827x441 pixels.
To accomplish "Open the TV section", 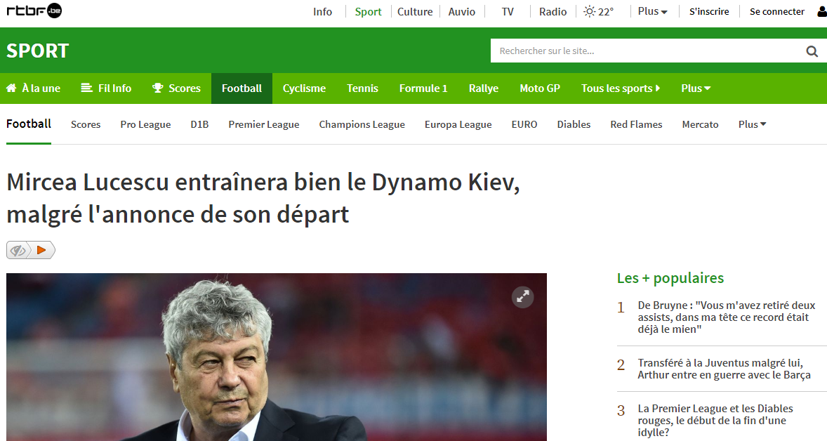I will pos(508,12).
